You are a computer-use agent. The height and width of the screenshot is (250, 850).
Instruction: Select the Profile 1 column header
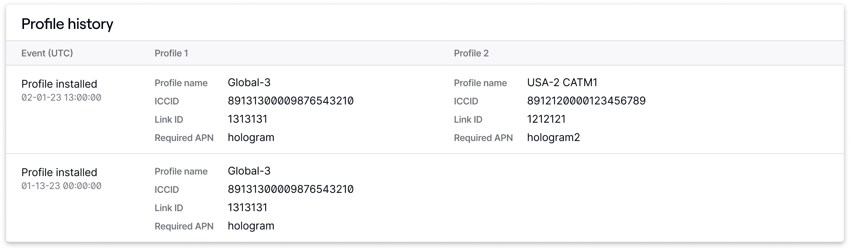click(x=171, y=53)
